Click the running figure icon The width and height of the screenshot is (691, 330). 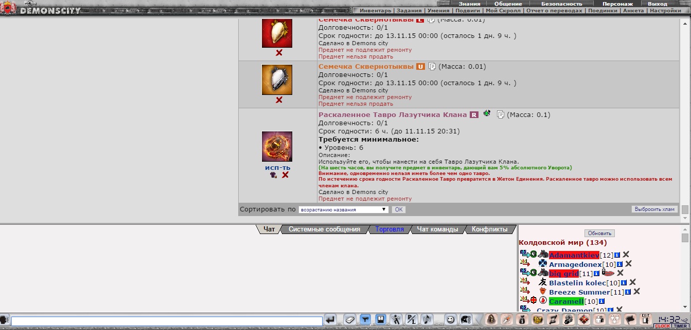tap(396, 320)
